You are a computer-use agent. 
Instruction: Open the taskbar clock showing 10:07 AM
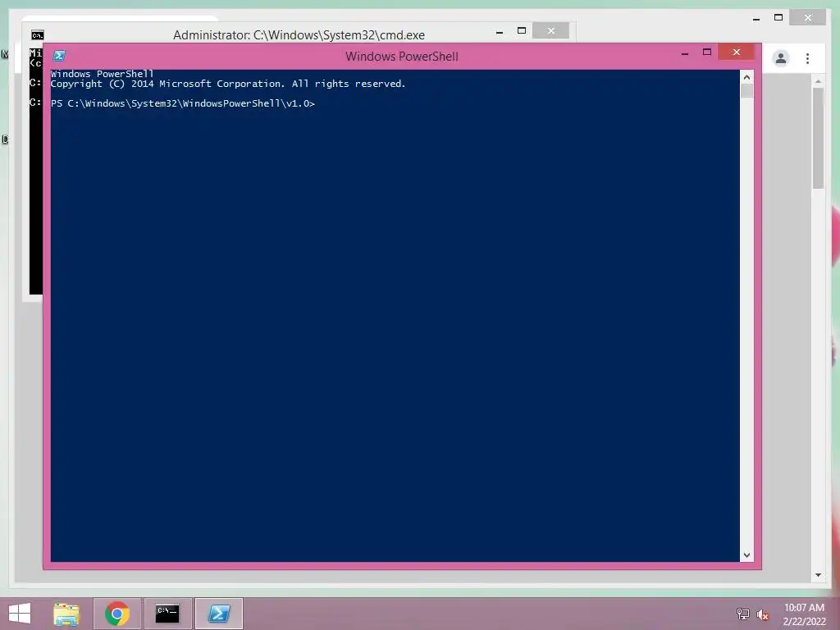click(x=804, y=614)
